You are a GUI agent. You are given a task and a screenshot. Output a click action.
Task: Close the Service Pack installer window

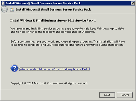click(x=133, y=3)
